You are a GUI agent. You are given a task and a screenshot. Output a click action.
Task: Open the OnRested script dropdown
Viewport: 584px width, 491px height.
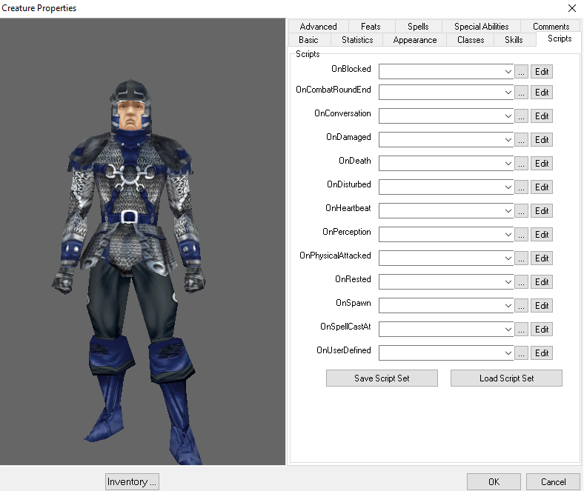tap(508, 282)
